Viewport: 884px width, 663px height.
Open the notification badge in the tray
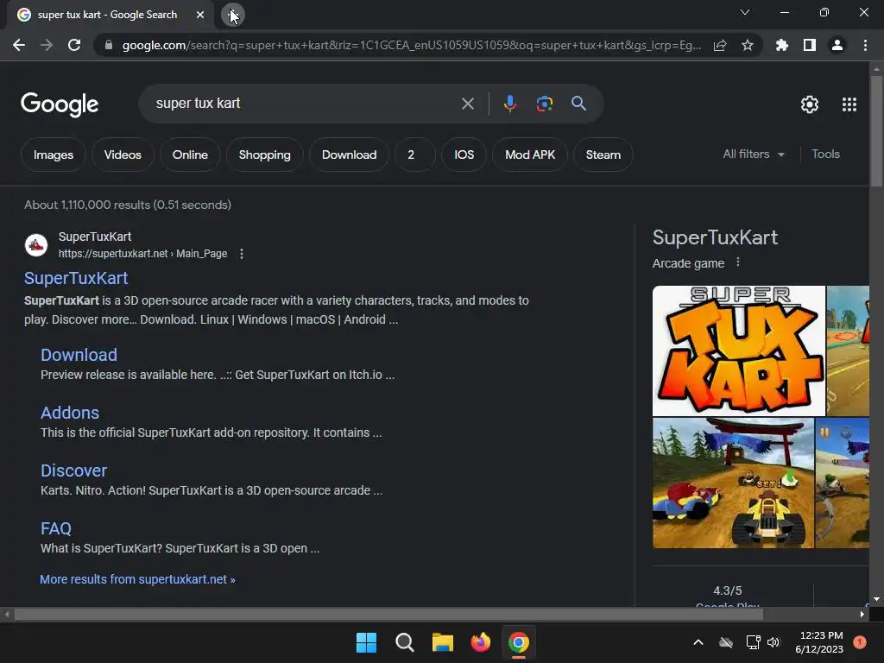pyautogui.click(x=859, y=642)
